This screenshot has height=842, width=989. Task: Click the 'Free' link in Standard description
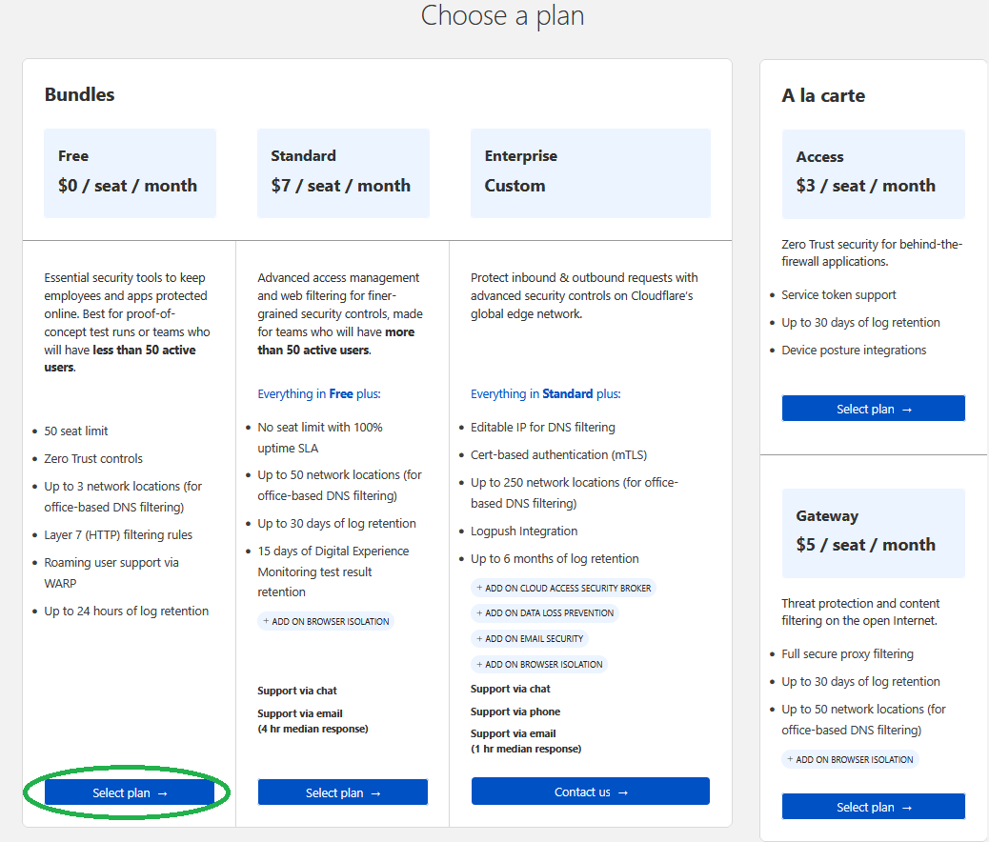coord(341,393)
